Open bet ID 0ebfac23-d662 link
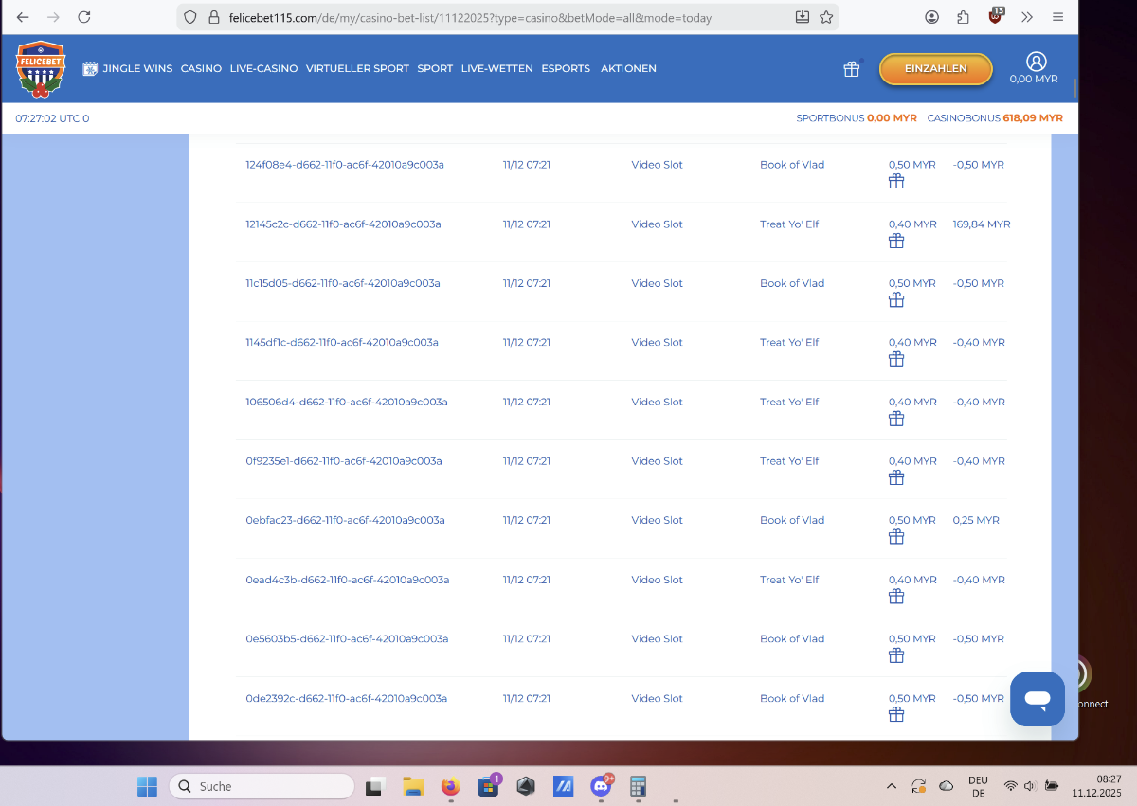The width and height of the screenshot is (1137, 806). pos(345,520)
